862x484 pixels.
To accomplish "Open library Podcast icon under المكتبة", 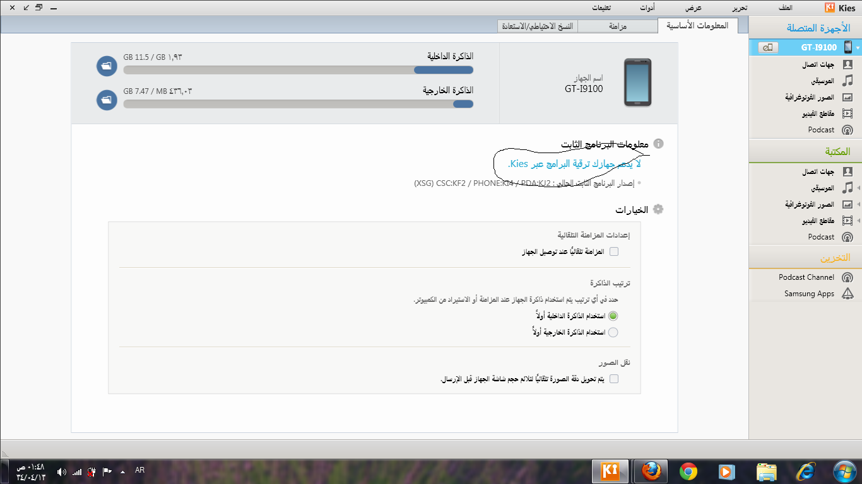I will tap(847, 237).
